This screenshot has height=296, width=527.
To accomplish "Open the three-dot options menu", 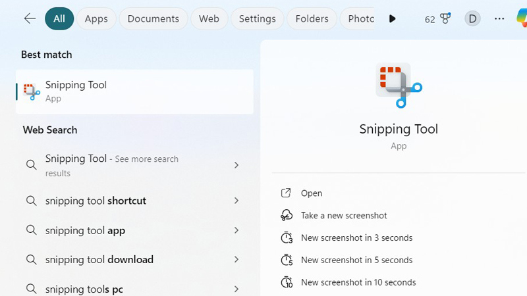I will (499, 18).
